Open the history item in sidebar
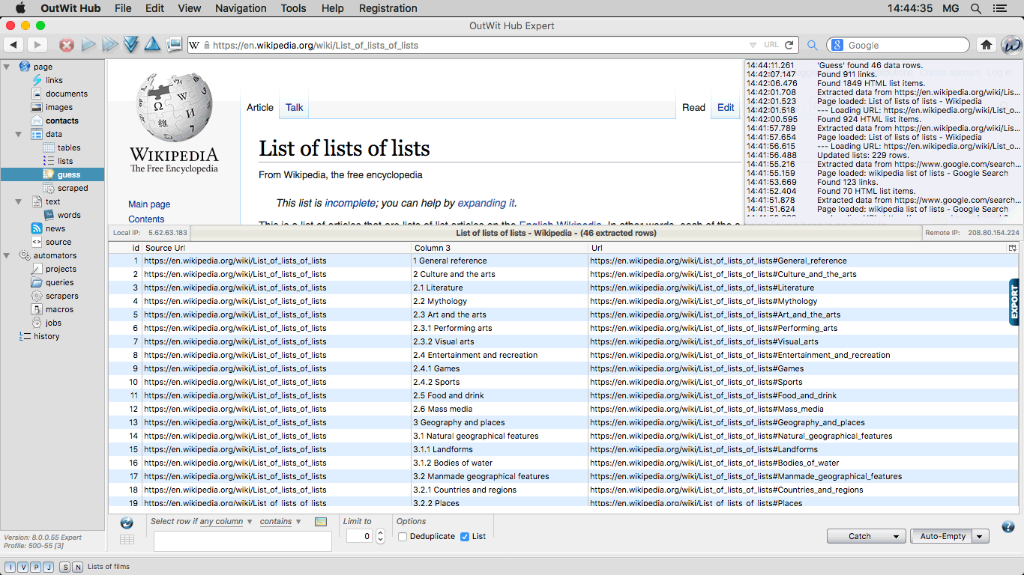1024x575 pixels. click(x=40, y=336)
